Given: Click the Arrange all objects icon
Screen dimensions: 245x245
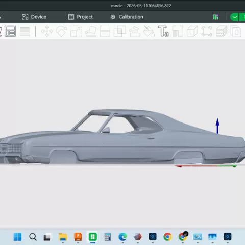Looking at the screenshot, I should click(x=10, y=31).
